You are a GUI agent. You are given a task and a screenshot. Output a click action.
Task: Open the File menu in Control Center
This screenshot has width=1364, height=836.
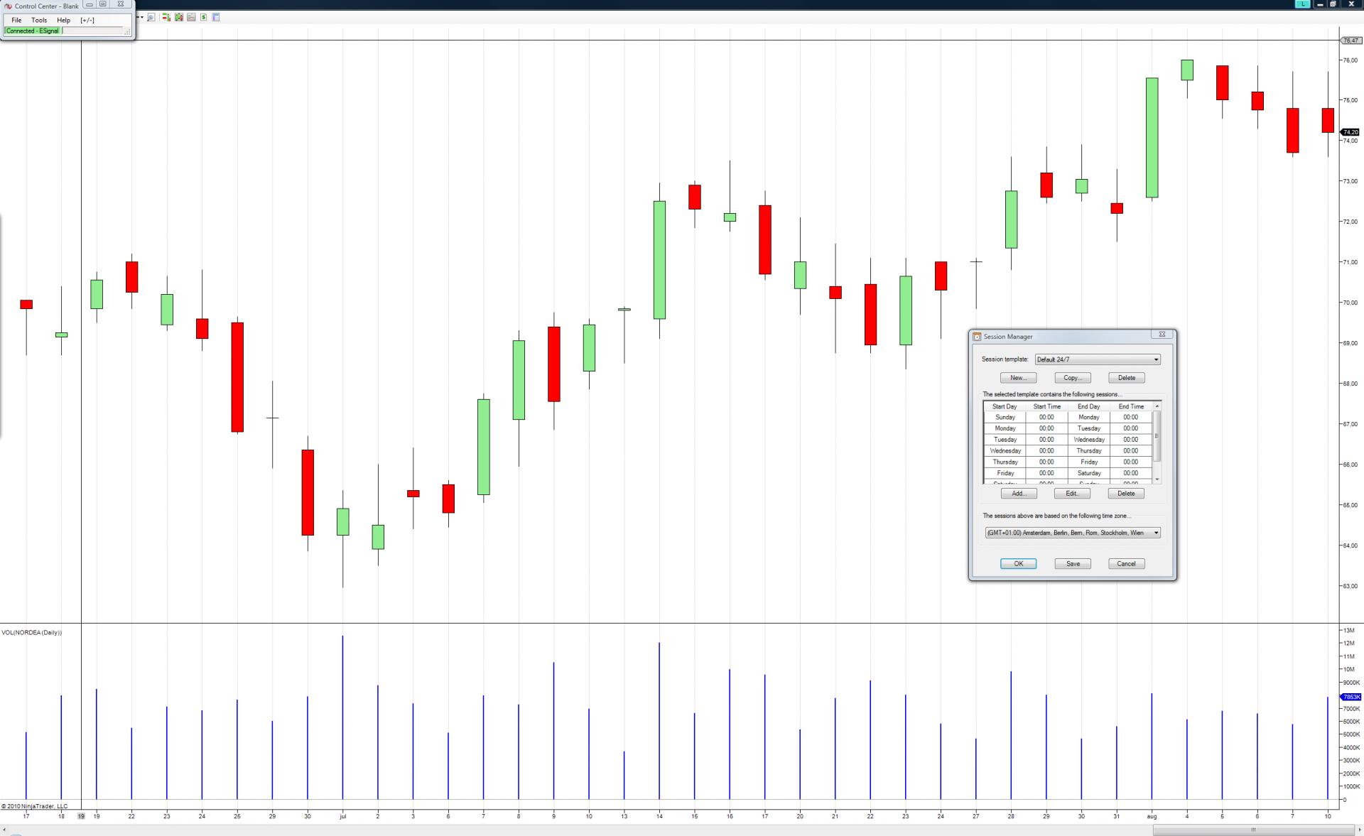[16, 20]
